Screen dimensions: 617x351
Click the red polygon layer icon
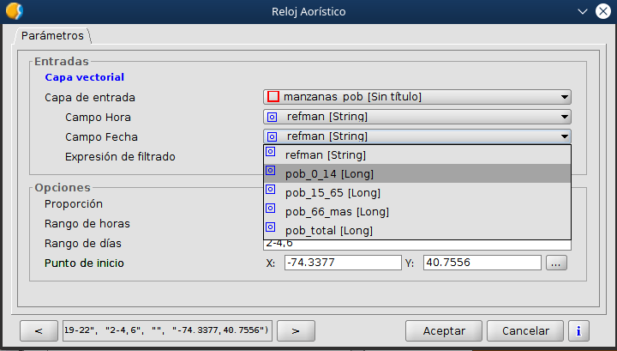coord(273,97)
